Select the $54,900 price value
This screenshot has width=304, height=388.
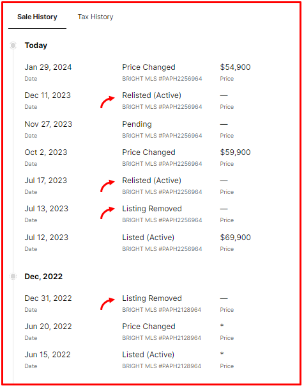[235, 67]
